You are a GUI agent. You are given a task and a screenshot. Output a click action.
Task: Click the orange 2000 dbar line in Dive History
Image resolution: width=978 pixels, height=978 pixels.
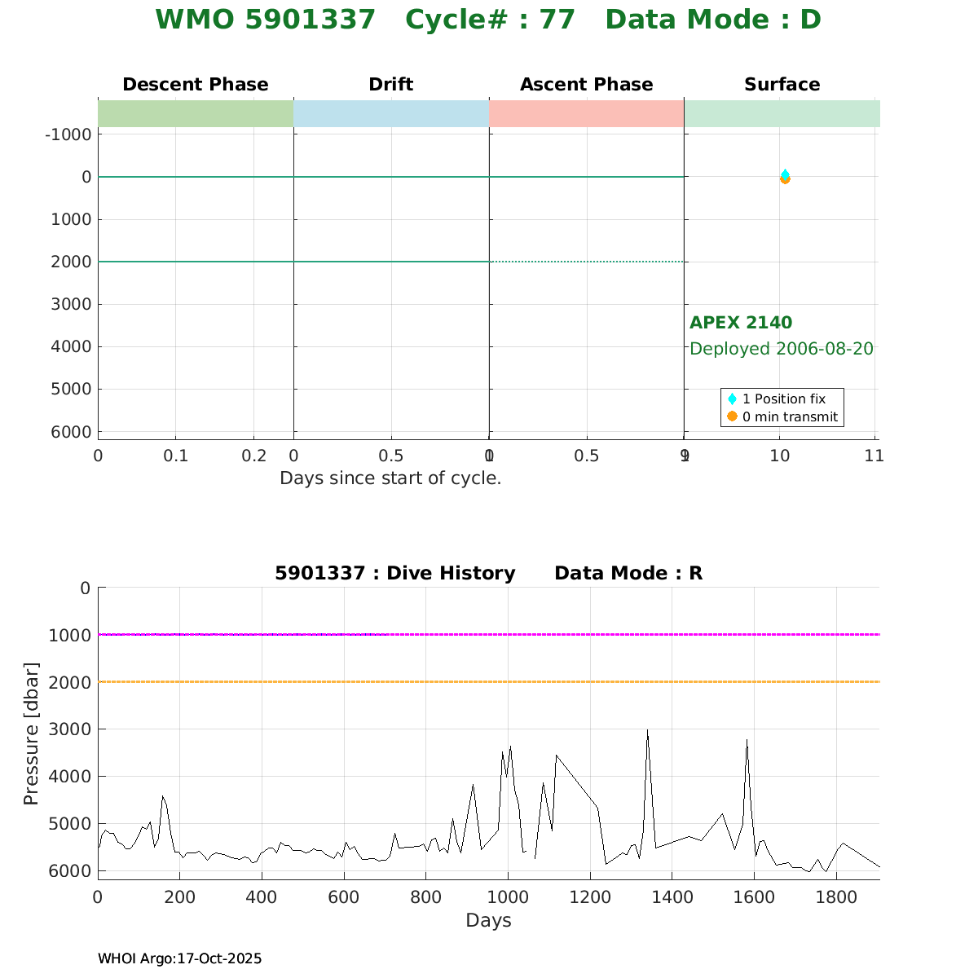pyautogui.click(x=489, y=681)
